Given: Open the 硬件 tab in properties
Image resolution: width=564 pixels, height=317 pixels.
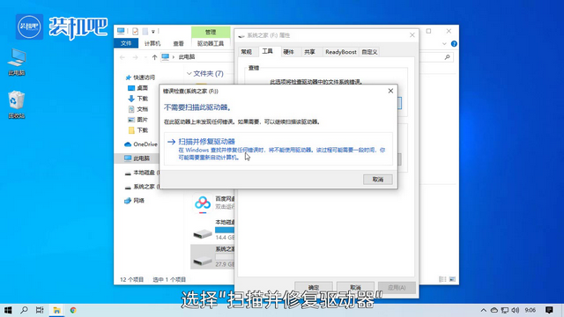Looking at the screenshot, I should point(288,52).
